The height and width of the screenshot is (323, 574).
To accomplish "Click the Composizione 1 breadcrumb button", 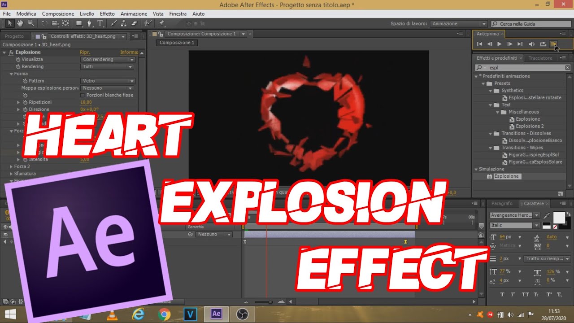I will click(x=177, y=43).
